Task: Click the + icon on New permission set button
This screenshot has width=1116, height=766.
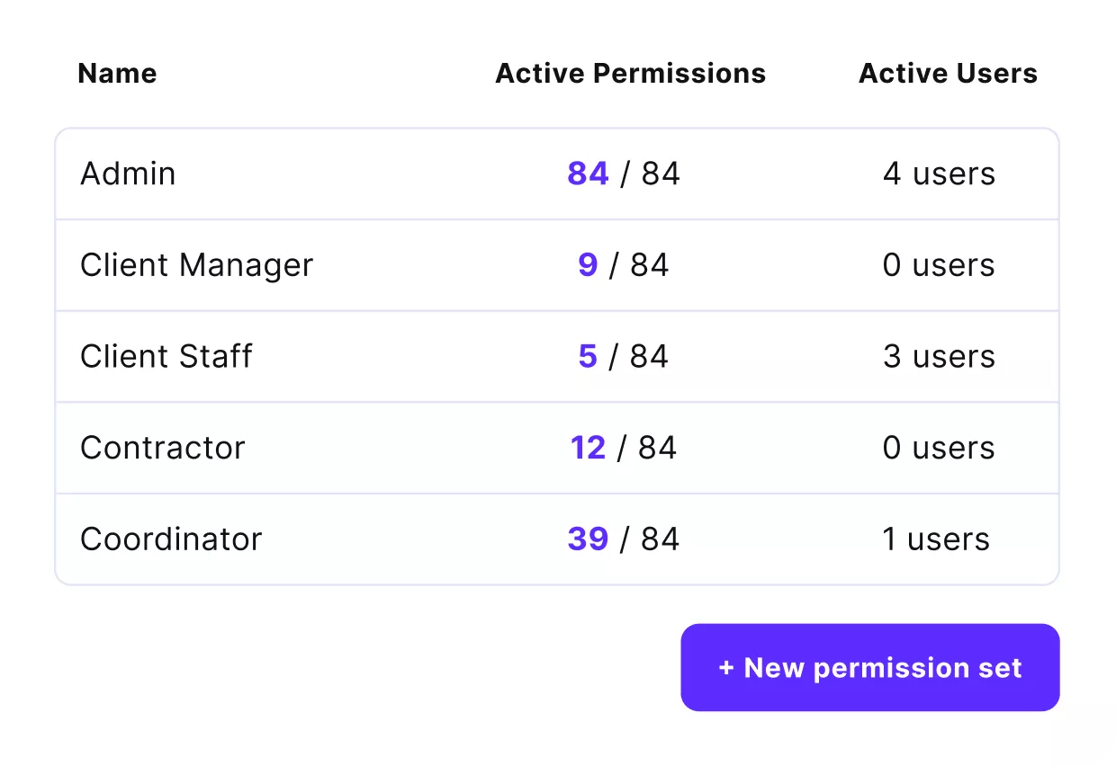Action: [725, 667]
